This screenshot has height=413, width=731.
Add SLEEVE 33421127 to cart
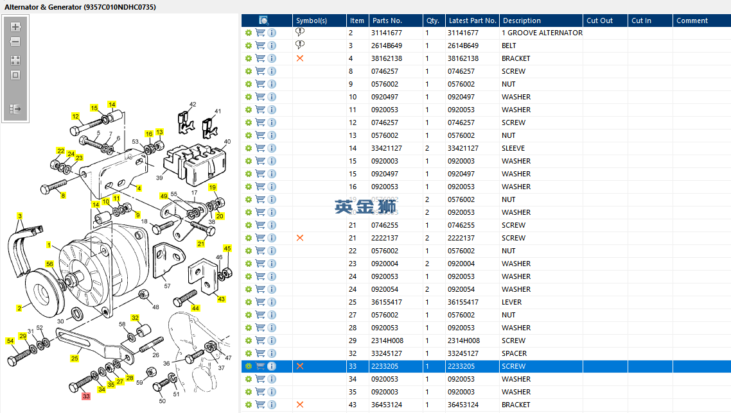click(x=260, y=148)
